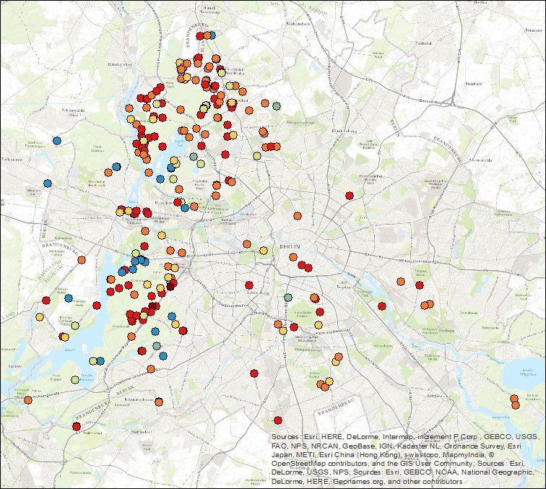The height and width of the screenshot is (489, 546).
Task: Click the Schönwalde-Glien place label
Action: pos(74,112)
